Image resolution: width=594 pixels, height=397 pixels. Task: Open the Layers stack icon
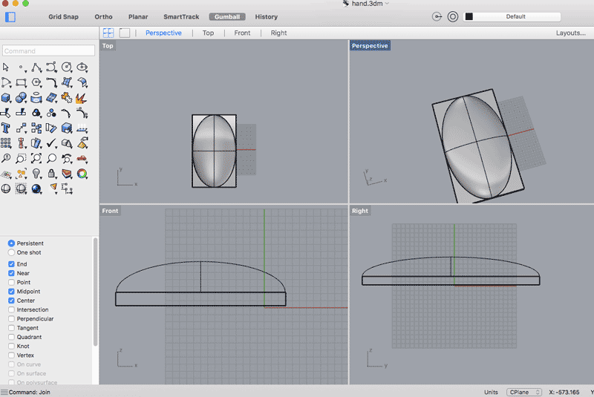point(67,174)
